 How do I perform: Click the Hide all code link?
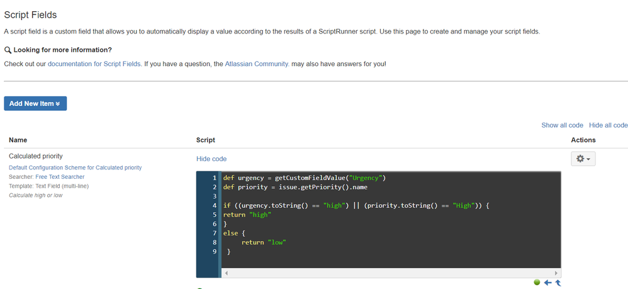[608, 125]
